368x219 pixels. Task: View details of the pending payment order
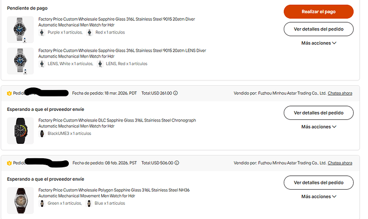[x=318, y=29]
